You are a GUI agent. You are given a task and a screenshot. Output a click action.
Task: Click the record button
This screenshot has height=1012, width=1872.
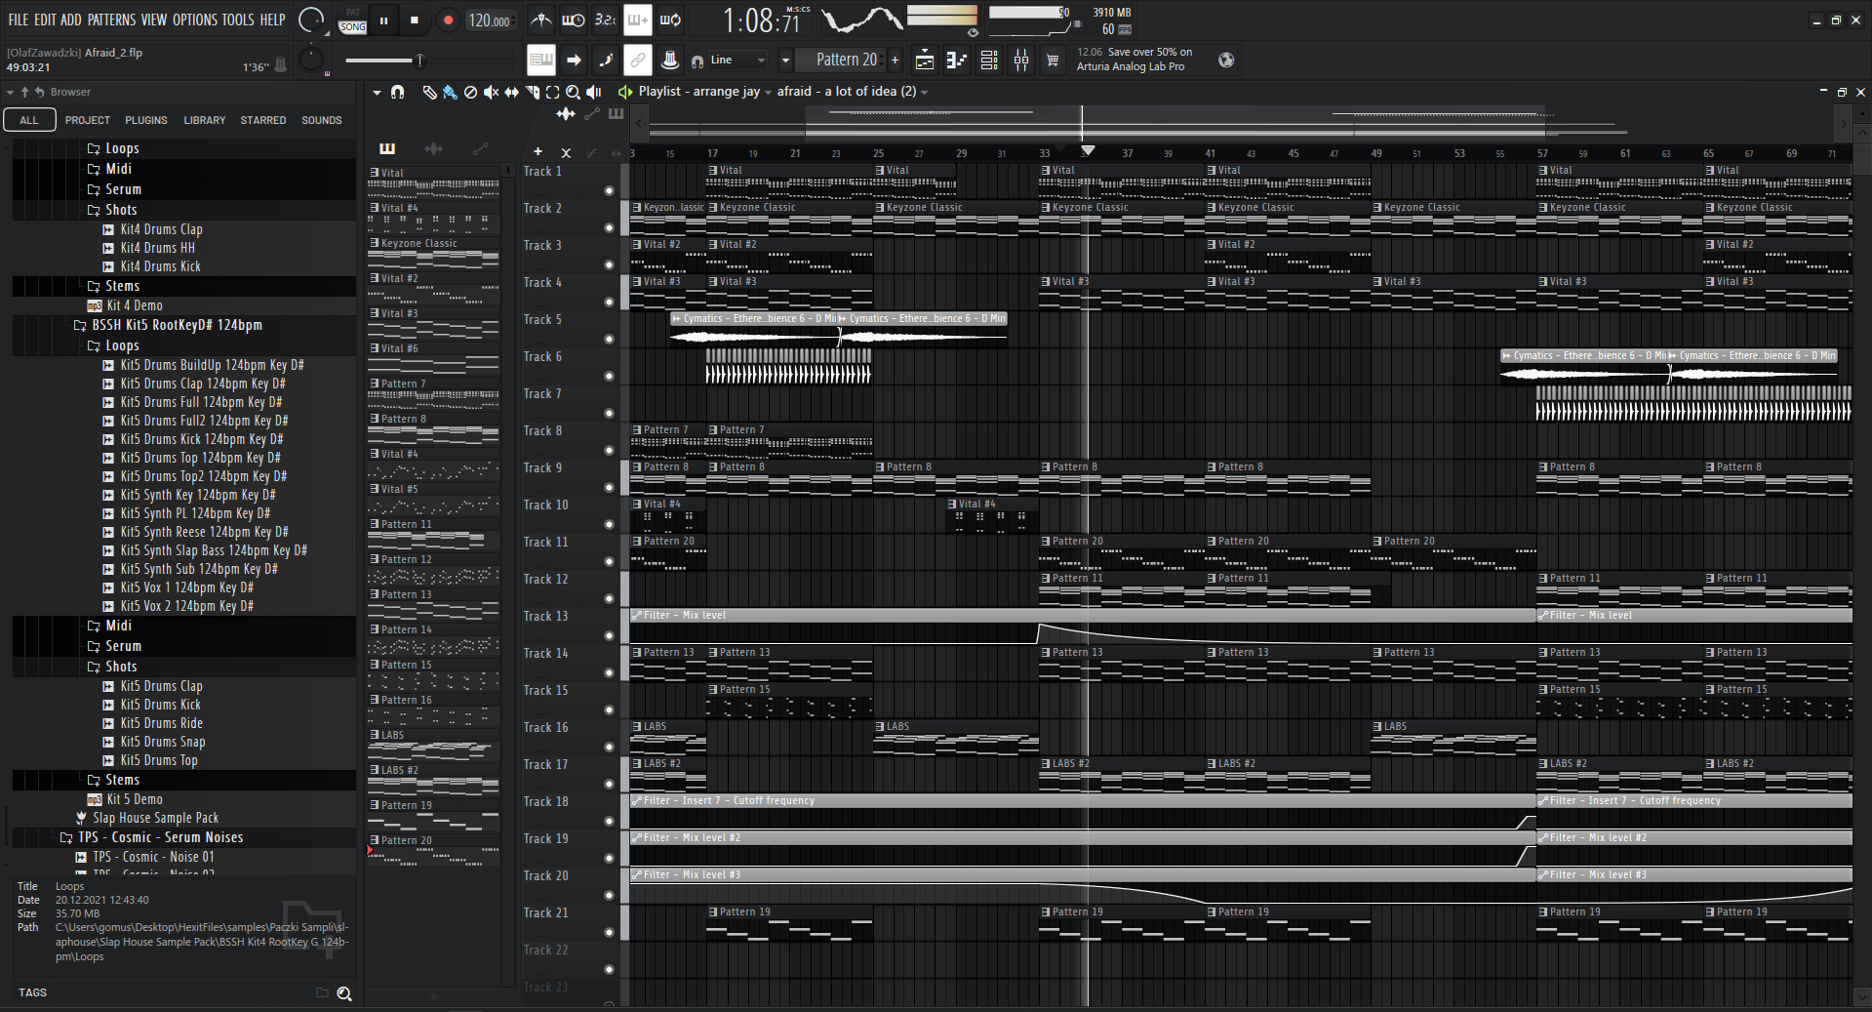point(448,20)
